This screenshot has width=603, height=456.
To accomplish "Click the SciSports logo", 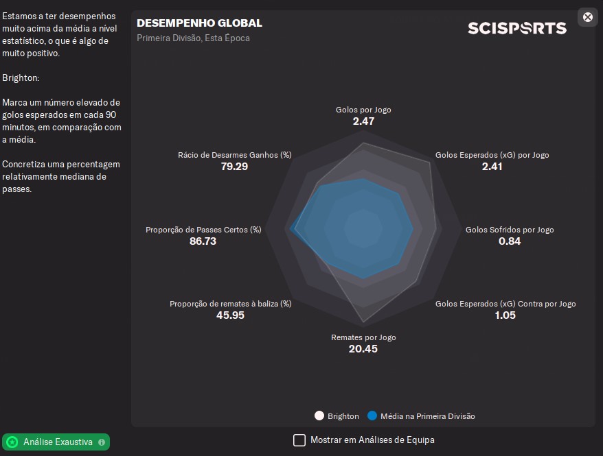I will point(516,28).
